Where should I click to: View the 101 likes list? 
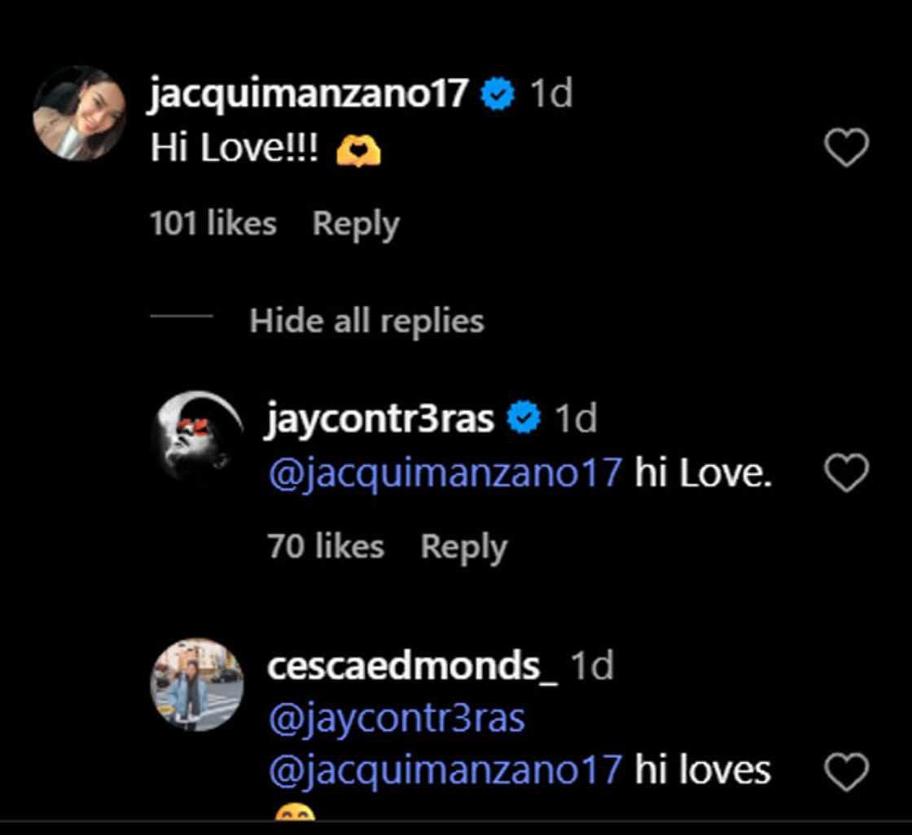pos(213,224)
